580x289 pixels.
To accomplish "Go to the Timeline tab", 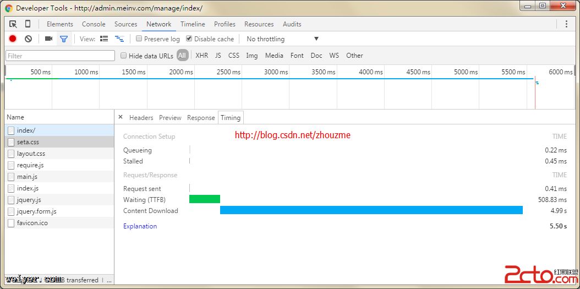I will [193, 24].
